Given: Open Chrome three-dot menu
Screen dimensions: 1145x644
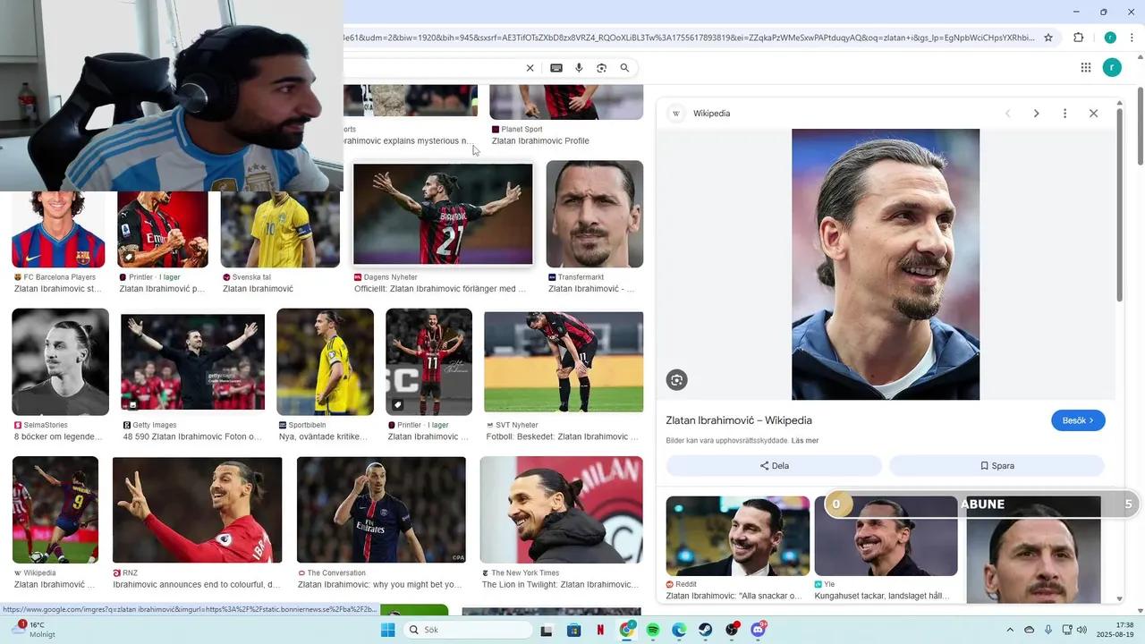Looking at the screenshot, I should tap(1132, 38).
